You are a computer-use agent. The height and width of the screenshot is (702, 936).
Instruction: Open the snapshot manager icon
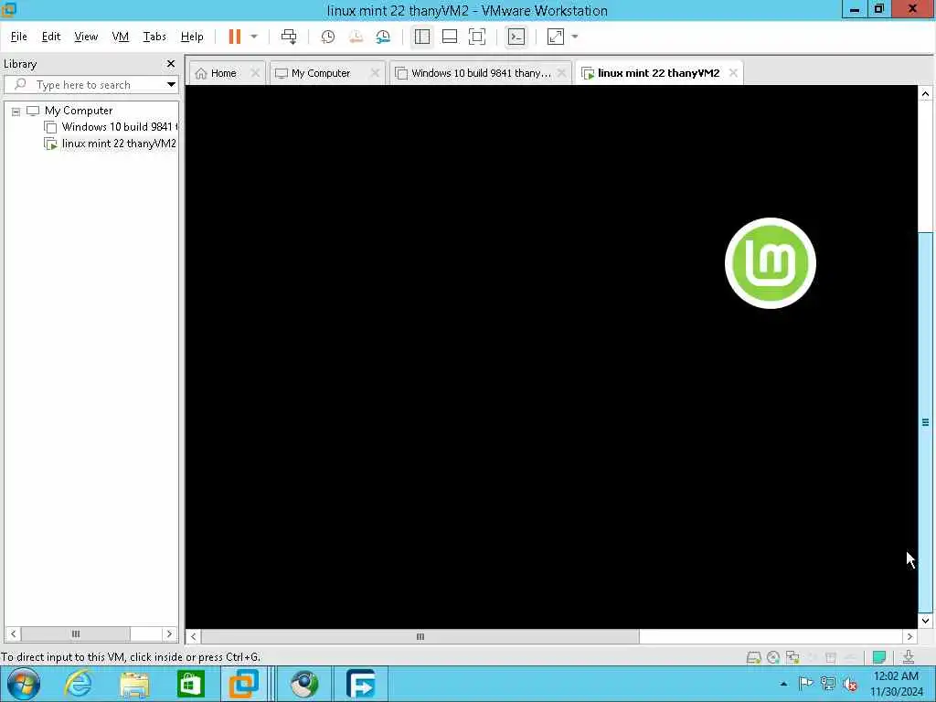click(383, 37)
